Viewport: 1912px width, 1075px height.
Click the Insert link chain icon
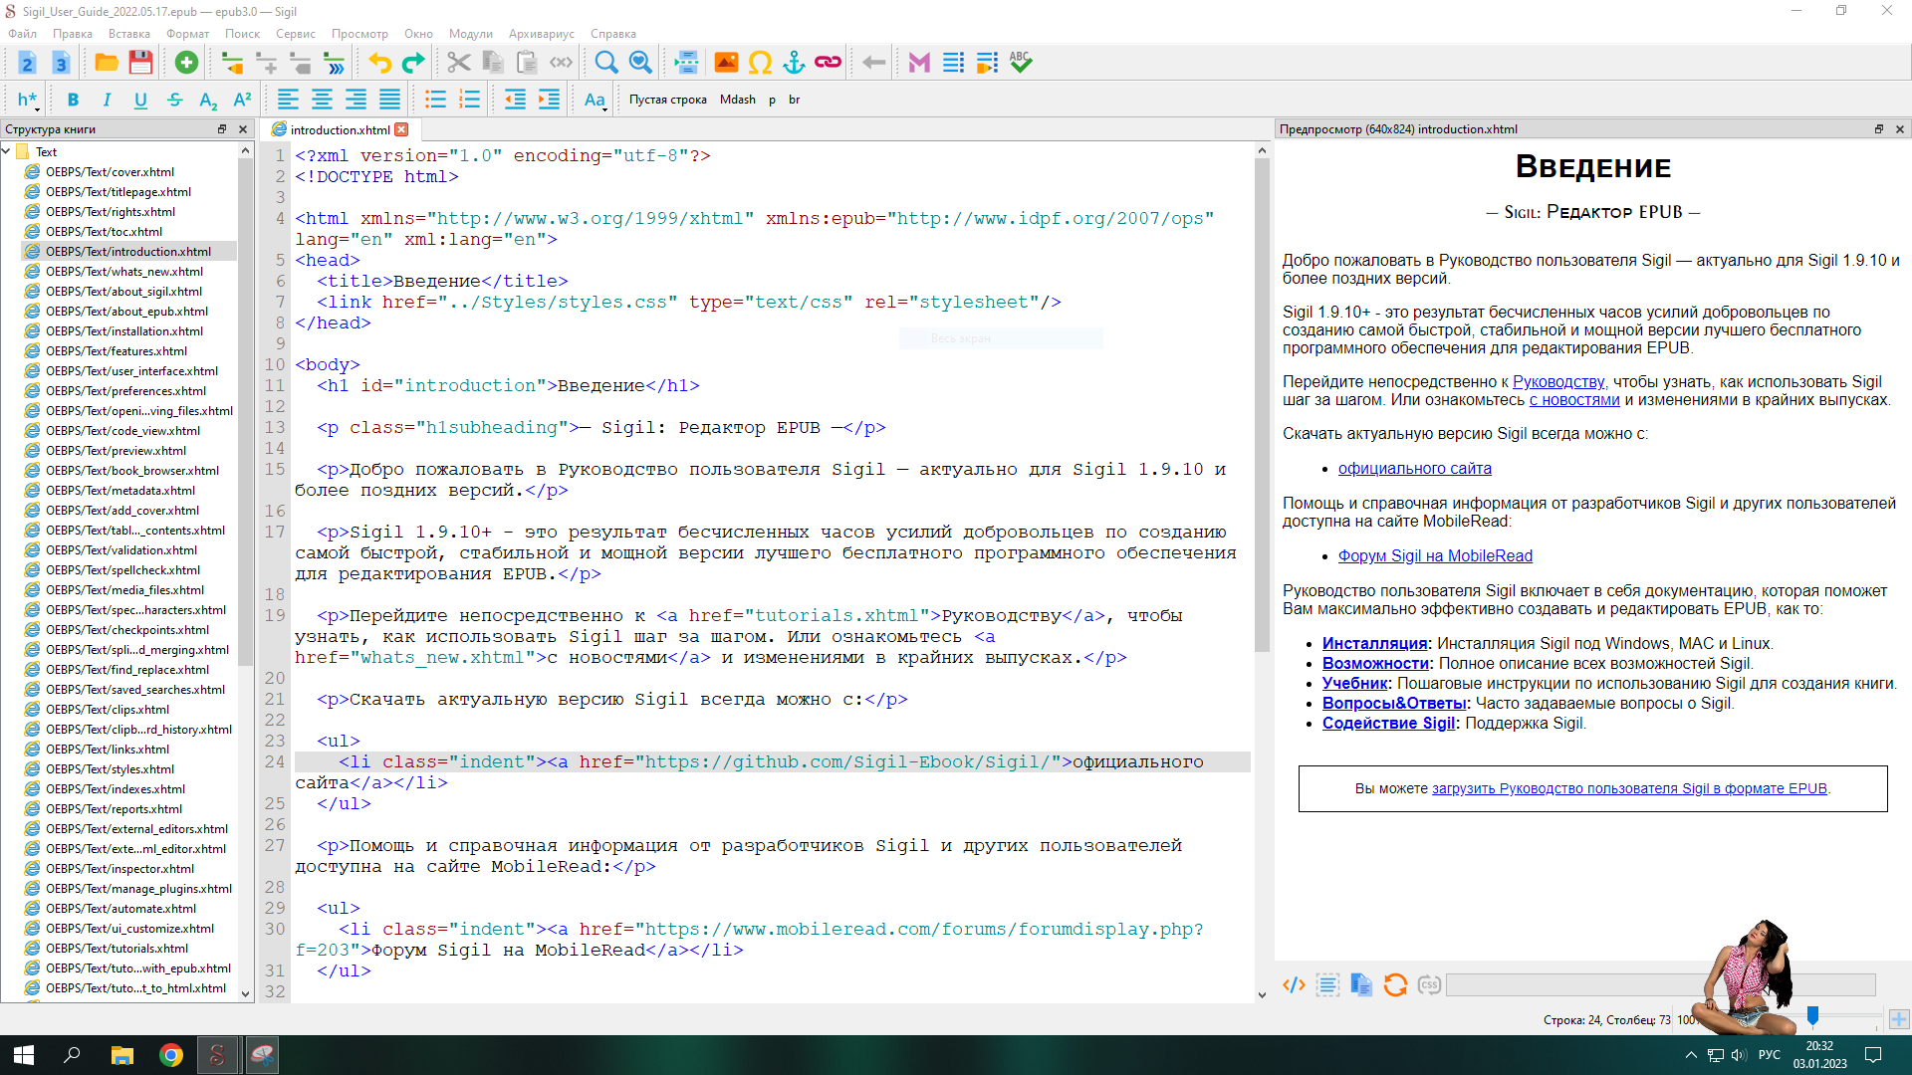coord(828,63)
